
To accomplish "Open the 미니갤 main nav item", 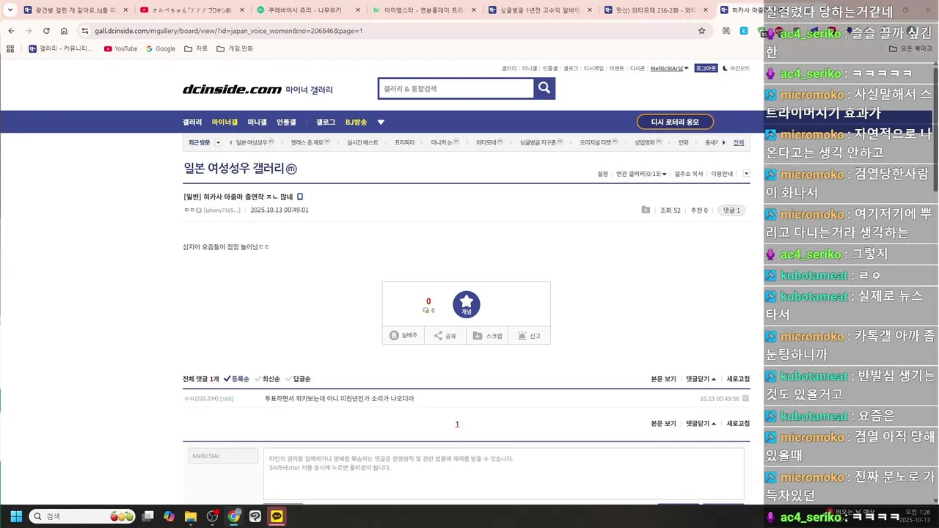I will [257, 122].
